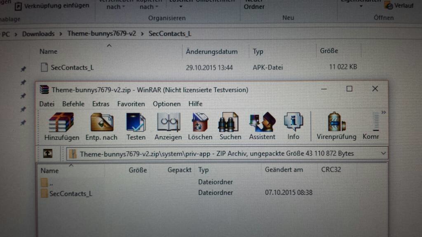Click Theme-bunnys7679-v2 in Explorer breadcrumb

click(x=101, y=34)
